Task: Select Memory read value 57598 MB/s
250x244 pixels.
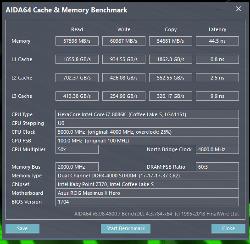Action: point(77,41)
